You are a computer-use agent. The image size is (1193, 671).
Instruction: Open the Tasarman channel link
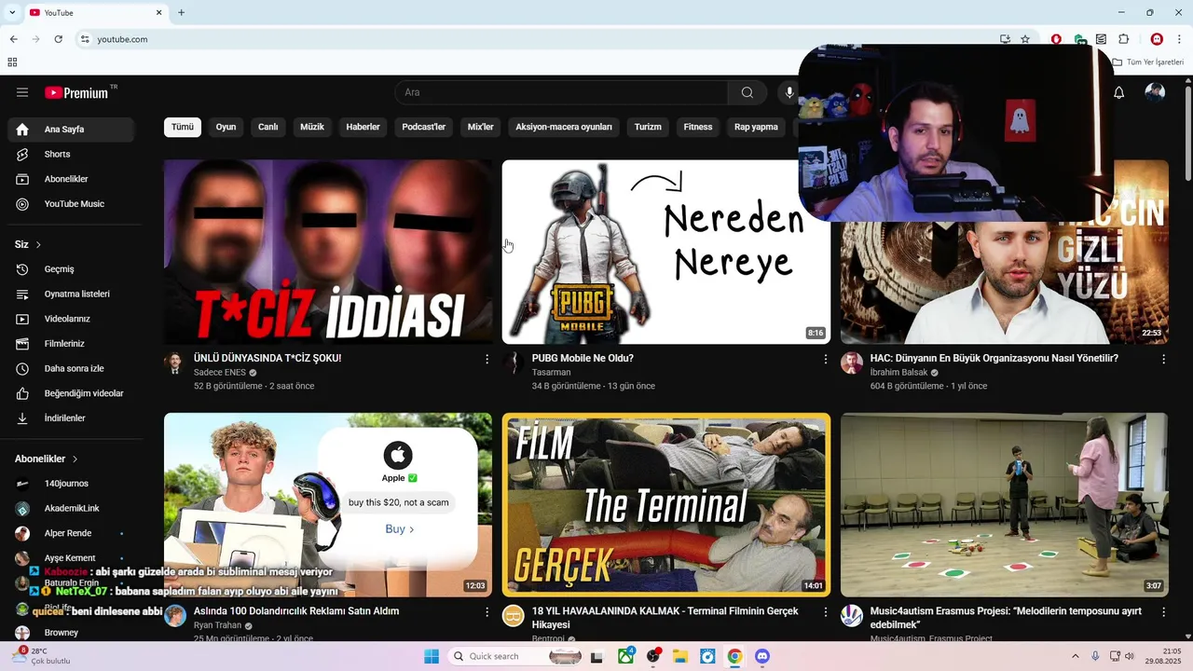pos(551,372)
